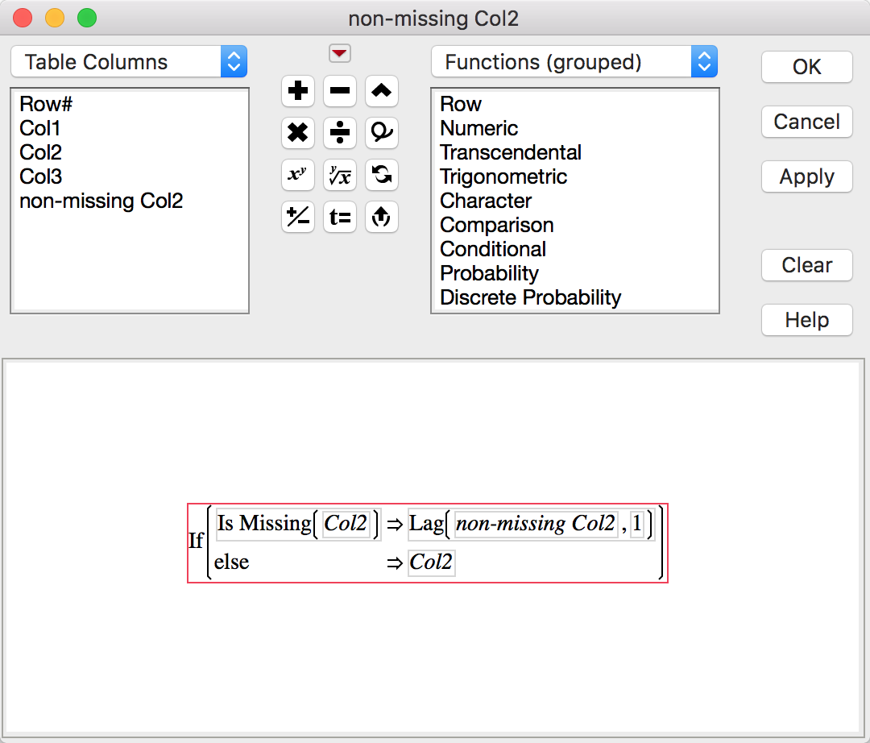
Task: Click the Clear button
Action: pyautogui.click(x=806, y=265)
